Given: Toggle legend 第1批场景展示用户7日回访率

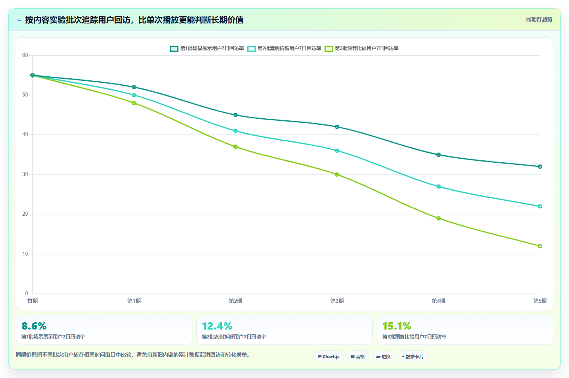Looking at the screenshot, I should pyautogui.click(x=207, y=48).
